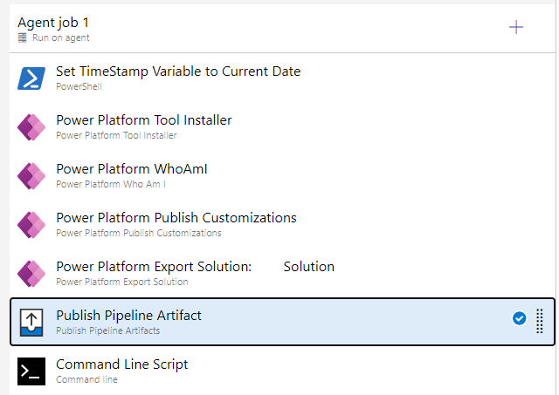Open Power Platform Publish Customizations task
This screenshot has height=395, width=559.
[x=176, y=218]
